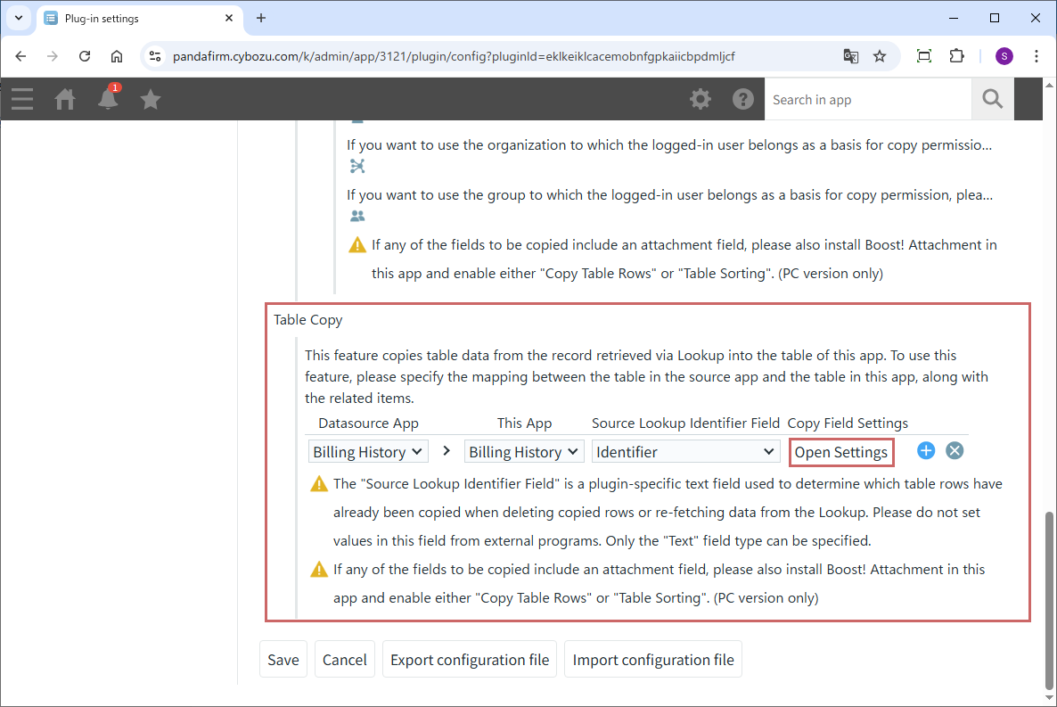Click the Search in app field

867,100
